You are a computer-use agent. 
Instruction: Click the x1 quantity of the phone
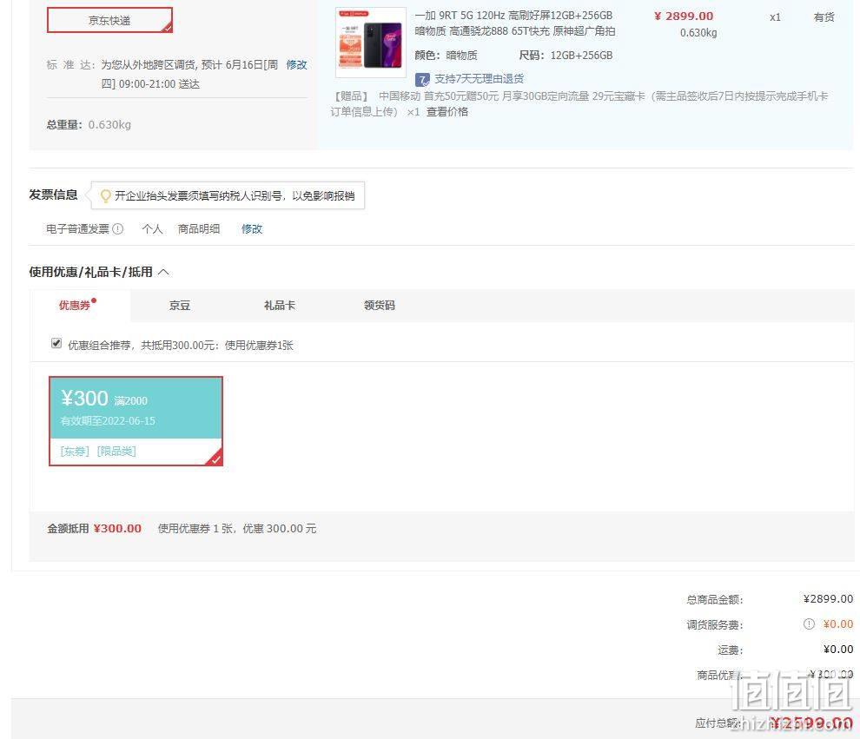click(x=775, y=17)
